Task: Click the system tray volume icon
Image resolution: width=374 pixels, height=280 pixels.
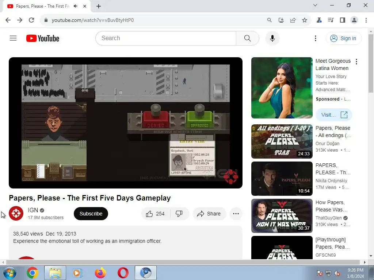Action: (x=337, y=273)
